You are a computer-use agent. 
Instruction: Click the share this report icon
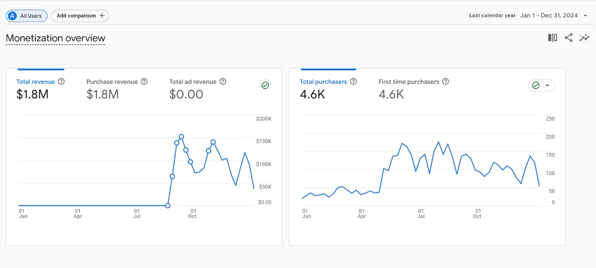tap(569, 38)
